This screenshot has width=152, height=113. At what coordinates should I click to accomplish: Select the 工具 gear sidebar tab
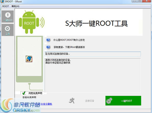[x=8, y=30]
